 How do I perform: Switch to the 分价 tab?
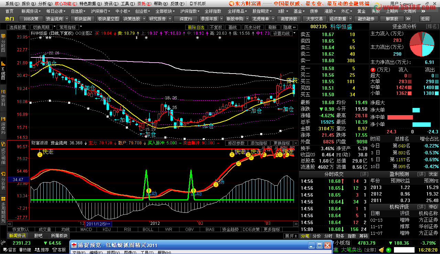click(x=317, y=236)
